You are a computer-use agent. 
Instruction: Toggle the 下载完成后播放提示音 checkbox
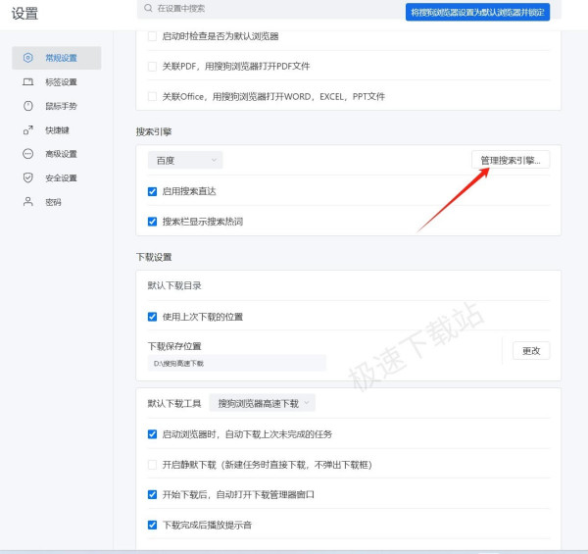(x=152, y=525)
